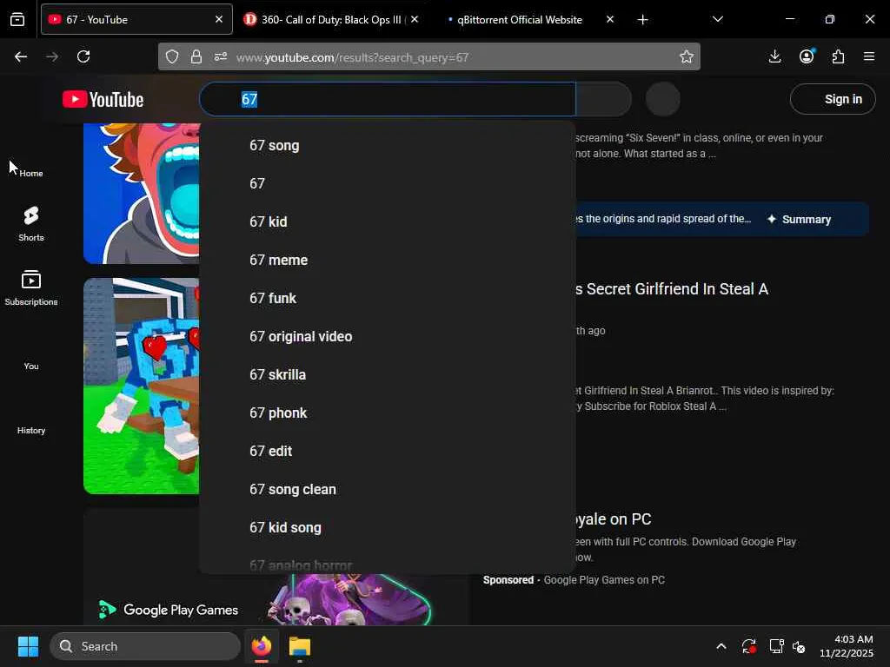Open a new tab with plus
The width and height of the screenshot is (890, 667).
point(642,20)
